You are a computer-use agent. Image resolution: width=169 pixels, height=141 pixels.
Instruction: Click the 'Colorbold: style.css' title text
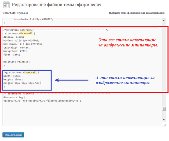[15, 13]
